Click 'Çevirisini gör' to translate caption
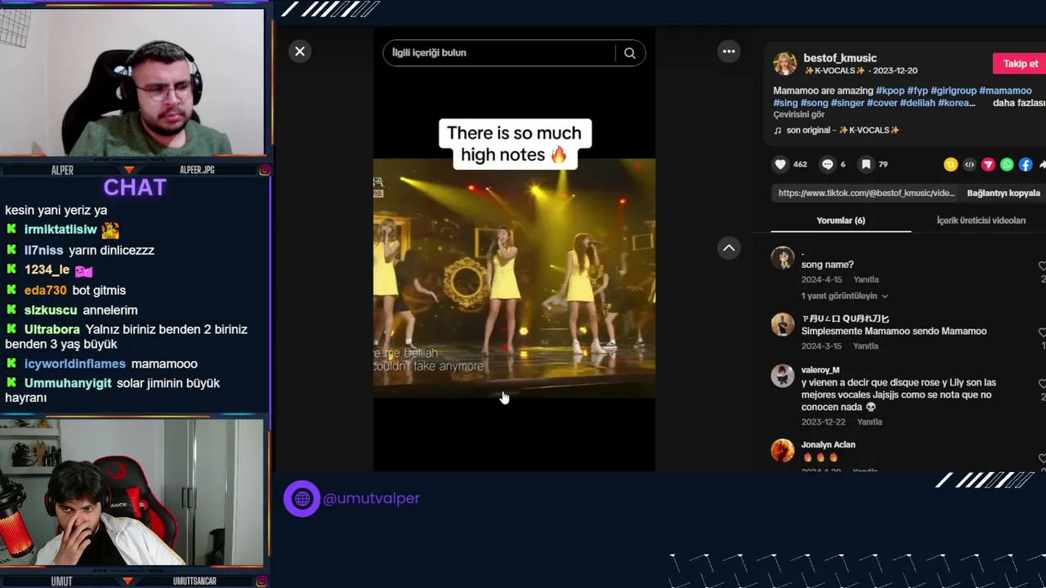 (x=799, y=115)
